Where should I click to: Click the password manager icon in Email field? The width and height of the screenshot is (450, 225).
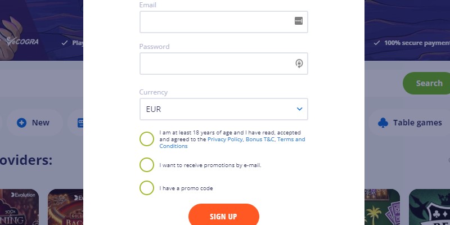[x=299, y=21]
